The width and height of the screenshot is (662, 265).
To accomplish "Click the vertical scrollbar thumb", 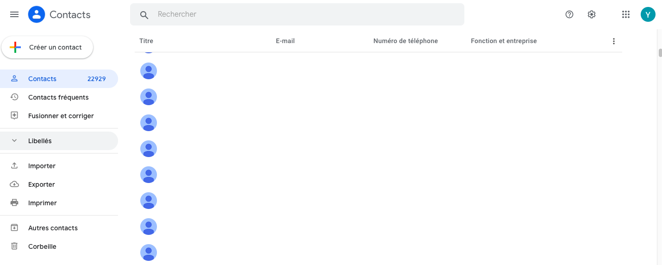I will (660, 52).
